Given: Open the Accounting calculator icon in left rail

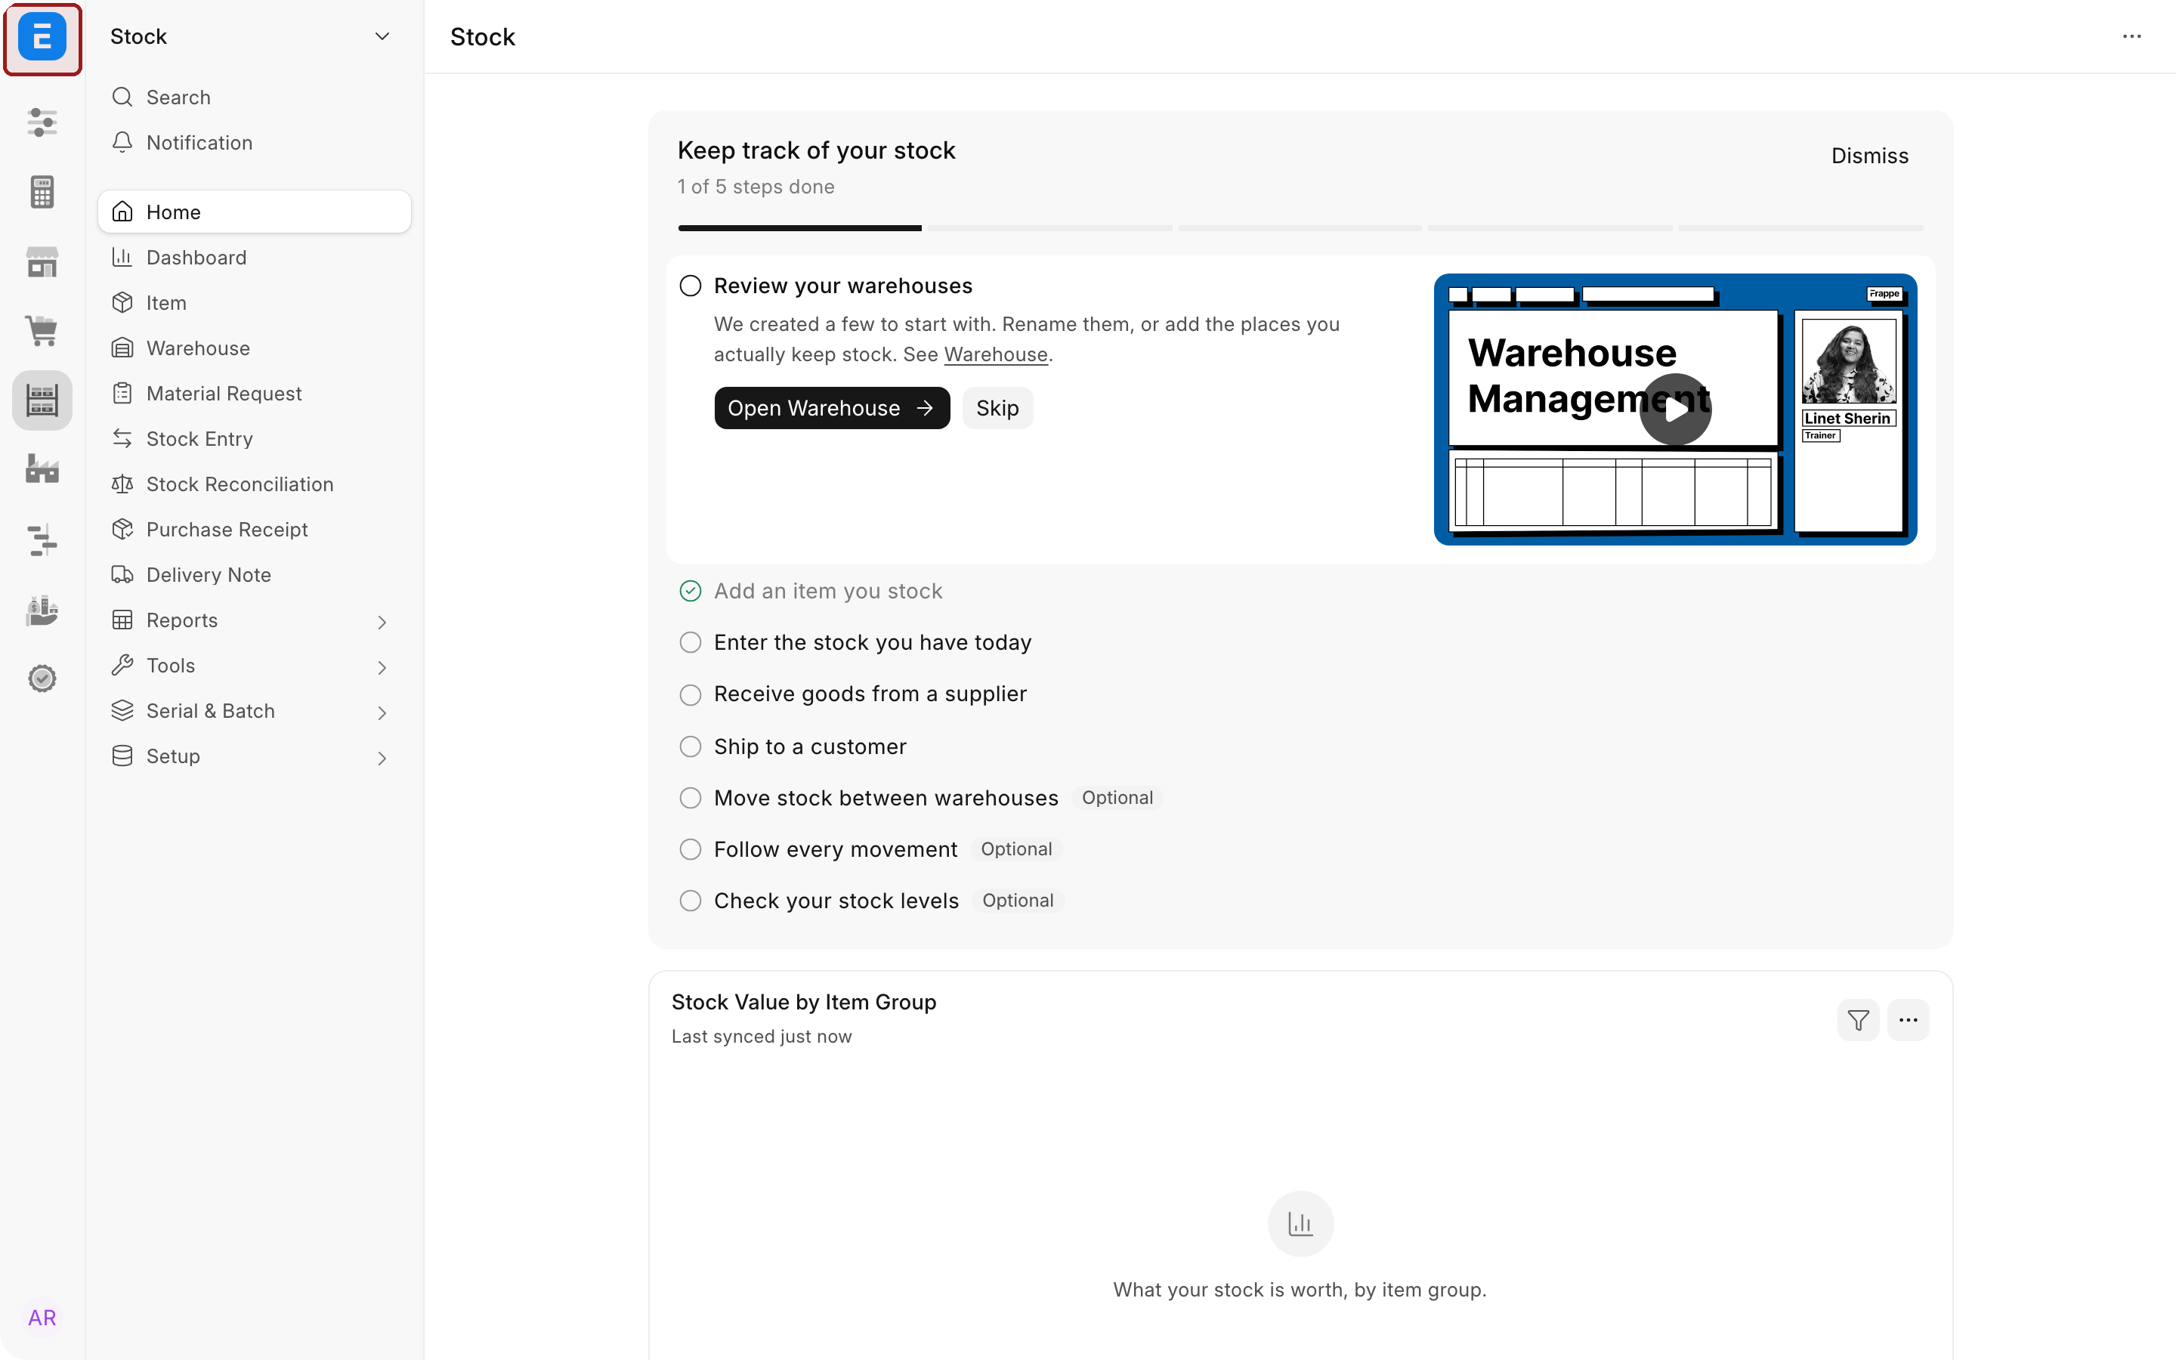Looking at the screenshot, I should click(x=42, y=192).
